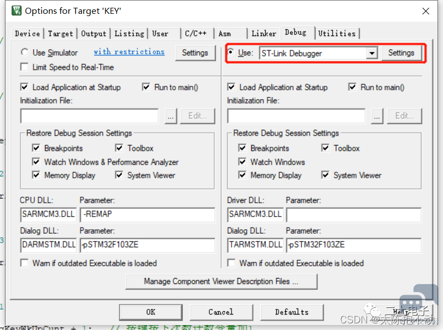Toggle simulator Run to main() checkbox

point(146,87)
